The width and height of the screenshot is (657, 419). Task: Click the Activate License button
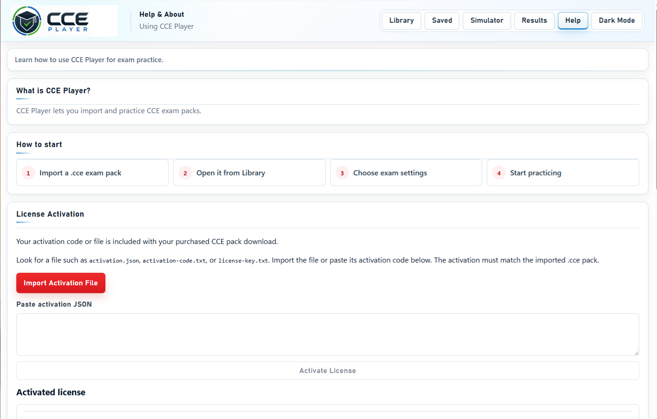pos(328,371)
